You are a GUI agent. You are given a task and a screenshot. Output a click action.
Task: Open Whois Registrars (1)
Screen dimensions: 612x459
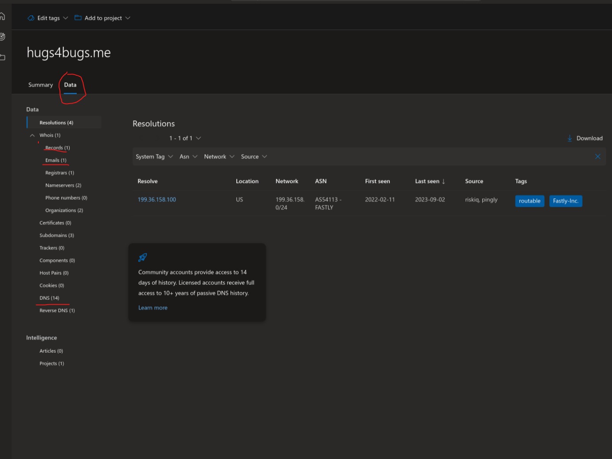[x=60, y=173]
